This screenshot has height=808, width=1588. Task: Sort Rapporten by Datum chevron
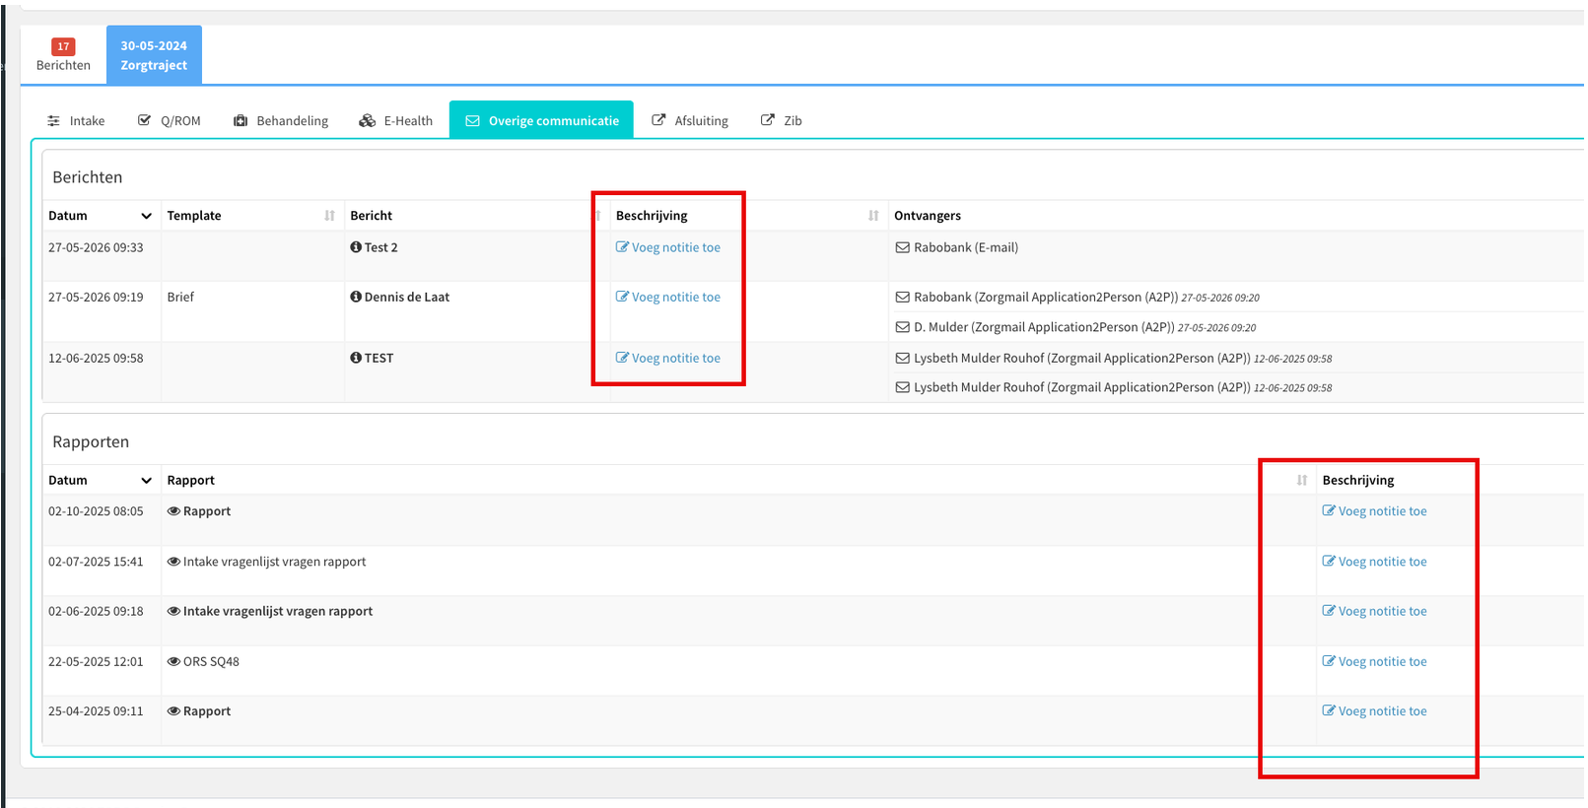(x=146, y=481)
